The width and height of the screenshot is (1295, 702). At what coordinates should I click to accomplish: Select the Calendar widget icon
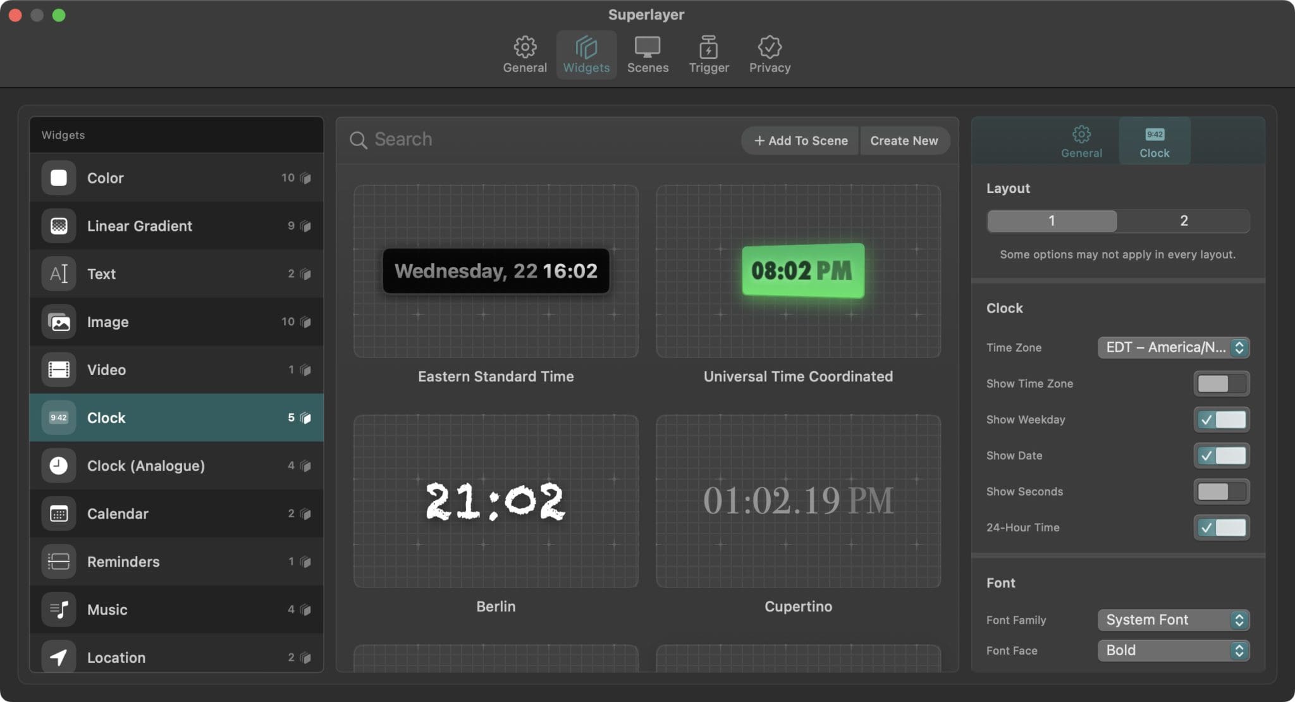[x=58, y=514]
